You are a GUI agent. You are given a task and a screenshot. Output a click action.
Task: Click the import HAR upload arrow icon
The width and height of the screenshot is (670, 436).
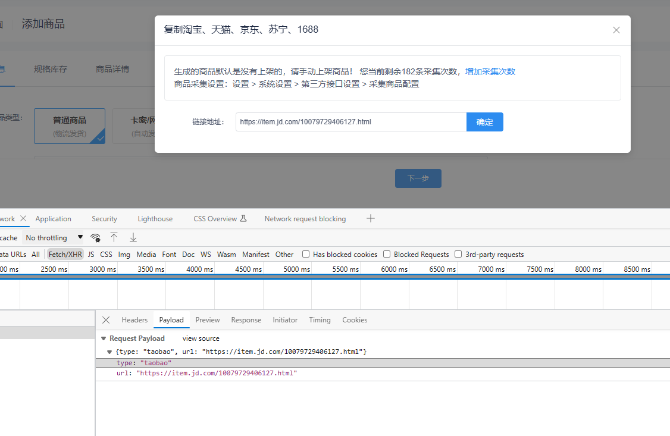114,237
